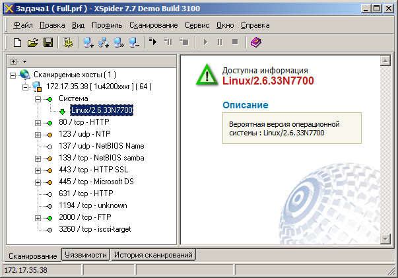Open the Вид menu

(x=78, y=25)
